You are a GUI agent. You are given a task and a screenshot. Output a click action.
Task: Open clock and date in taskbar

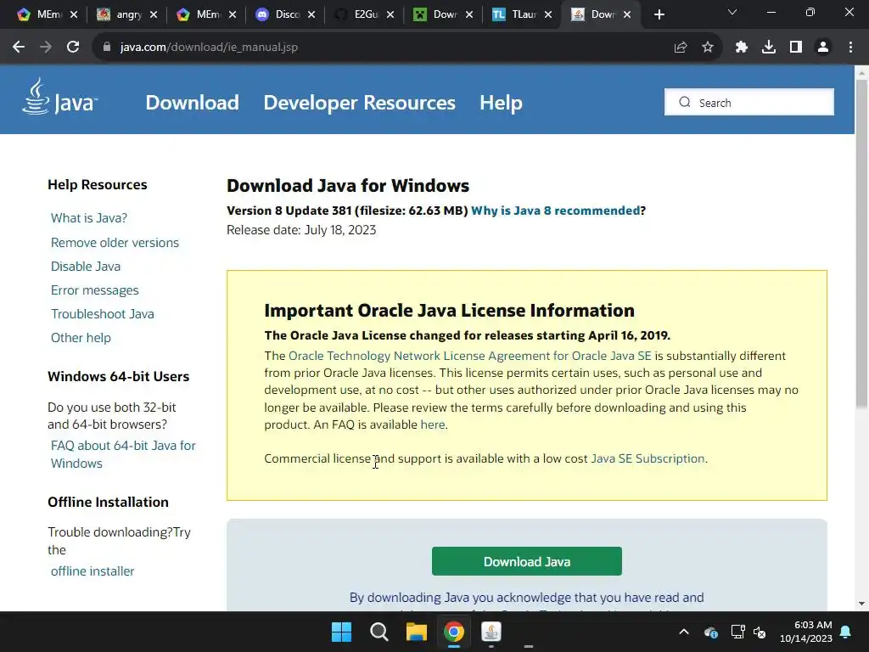click(806, 632)
